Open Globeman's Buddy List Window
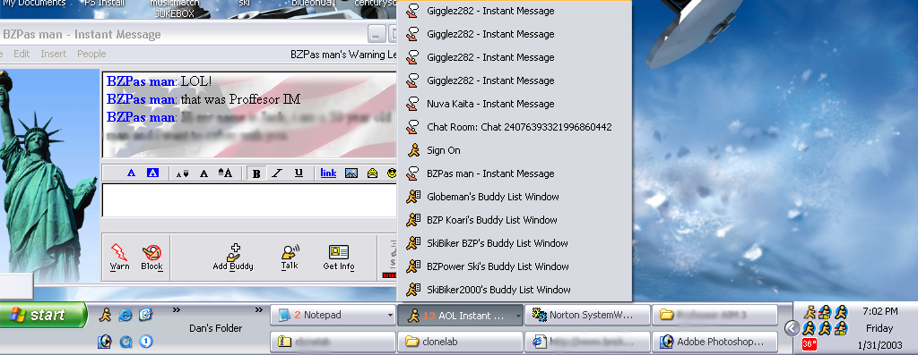This screenshot has height=355, width=918. pos(515,197)
